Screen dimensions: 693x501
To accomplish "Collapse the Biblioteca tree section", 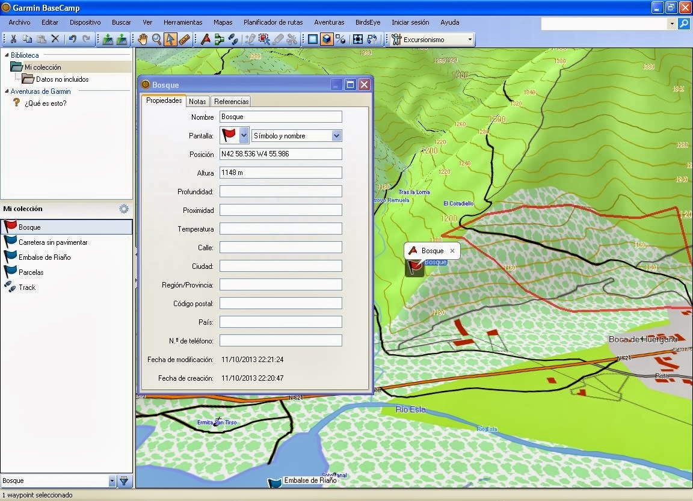I will [x=5, y=55].
